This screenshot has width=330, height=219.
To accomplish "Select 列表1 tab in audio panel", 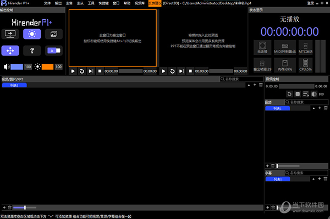I will coord(277,108).
